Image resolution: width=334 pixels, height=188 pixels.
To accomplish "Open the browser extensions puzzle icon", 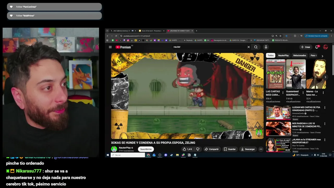I will [x=295, y=36].
